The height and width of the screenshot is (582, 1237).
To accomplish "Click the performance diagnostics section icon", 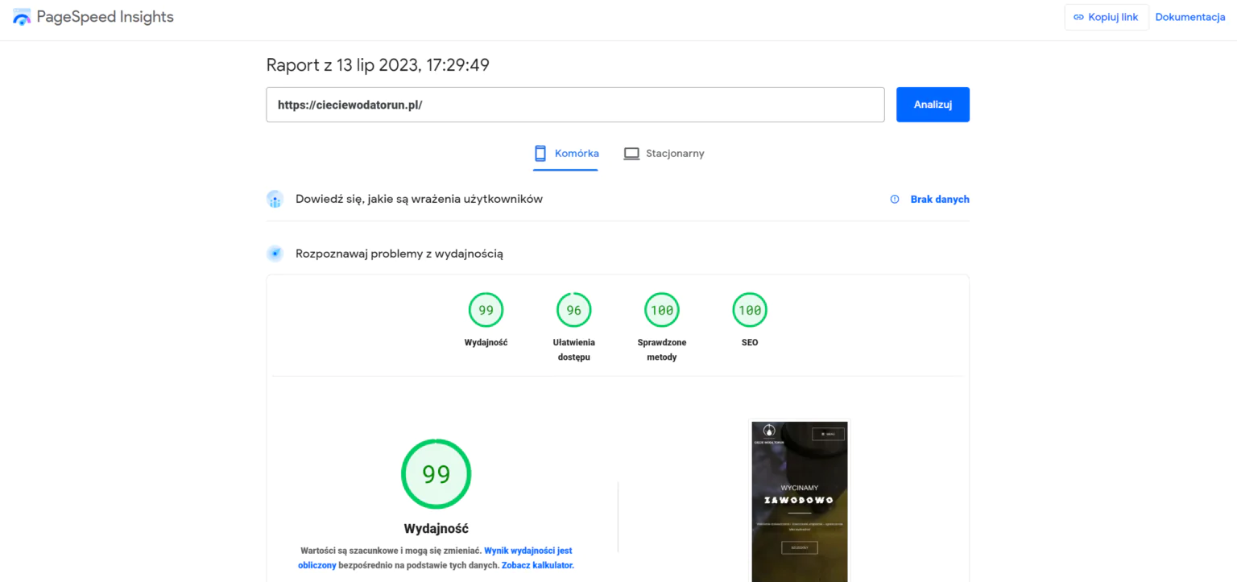I will [x=275, y=254].
